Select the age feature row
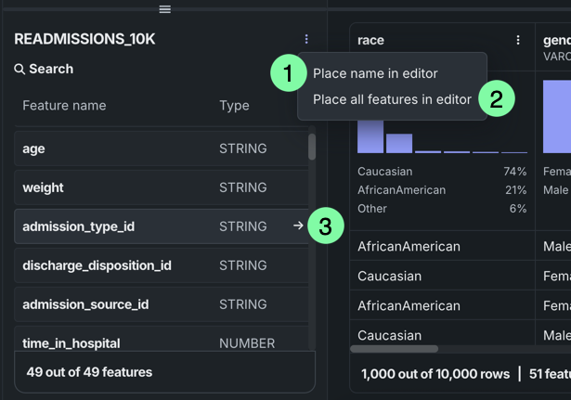571x400 pixels. click(158, 148)
